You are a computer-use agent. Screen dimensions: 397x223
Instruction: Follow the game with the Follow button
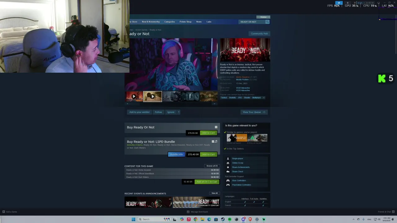[x=158, y=112]
